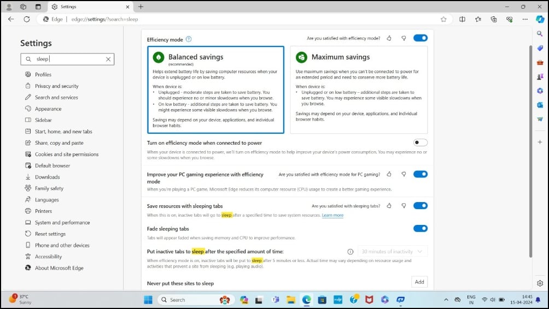Viewport: 549px width, 309px height.
Task: Toggle Save resources with sleeping tabs
Action: pos(420,205)
